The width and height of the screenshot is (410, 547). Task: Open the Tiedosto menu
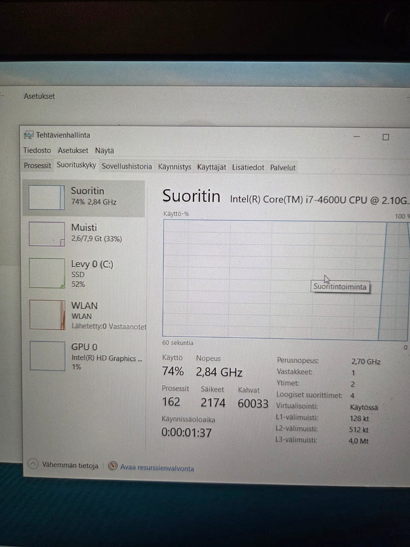pos(37,150)
